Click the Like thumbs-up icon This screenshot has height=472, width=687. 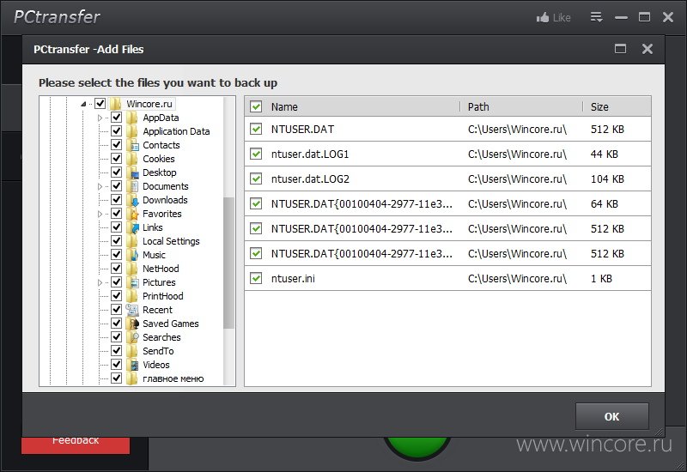(x=543, y=17)
